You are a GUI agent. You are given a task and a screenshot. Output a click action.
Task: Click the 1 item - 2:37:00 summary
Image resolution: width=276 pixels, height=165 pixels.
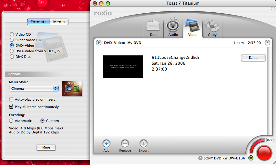coord(247,43)
